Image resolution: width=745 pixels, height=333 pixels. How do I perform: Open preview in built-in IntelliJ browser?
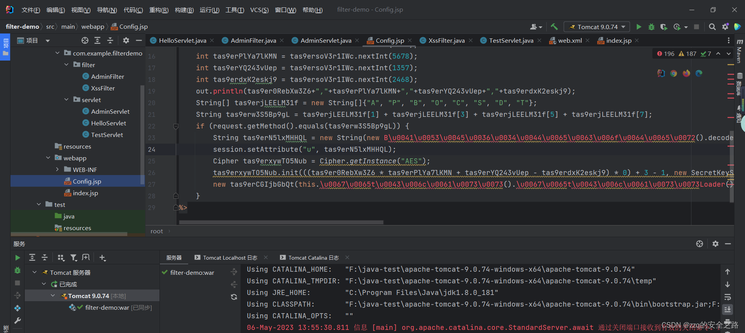[661, 73]
